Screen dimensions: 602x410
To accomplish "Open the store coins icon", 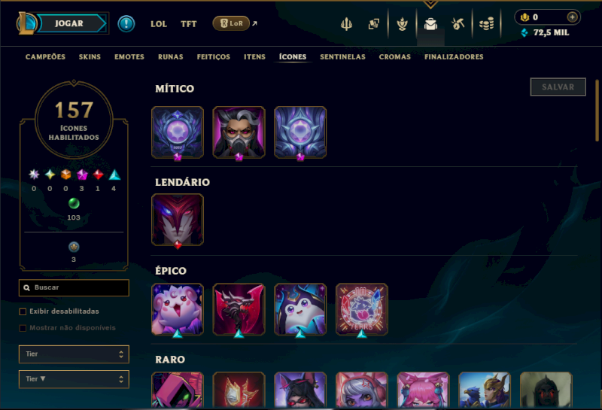I will [486, 24].
